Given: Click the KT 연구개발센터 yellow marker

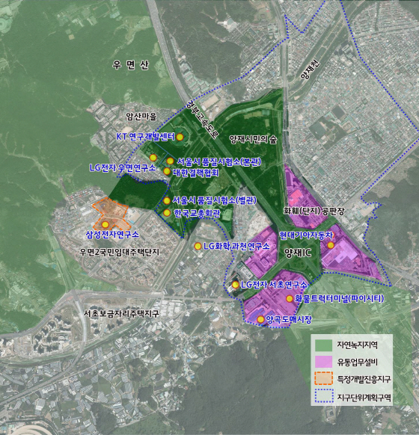Looking at the screenshot, I should pos(180,137).
